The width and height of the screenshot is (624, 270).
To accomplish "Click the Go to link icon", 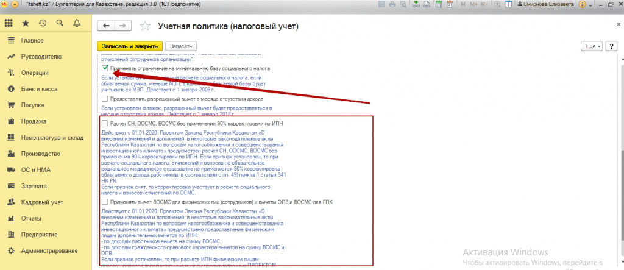I will pyautogui.click(x=426, y=4).
